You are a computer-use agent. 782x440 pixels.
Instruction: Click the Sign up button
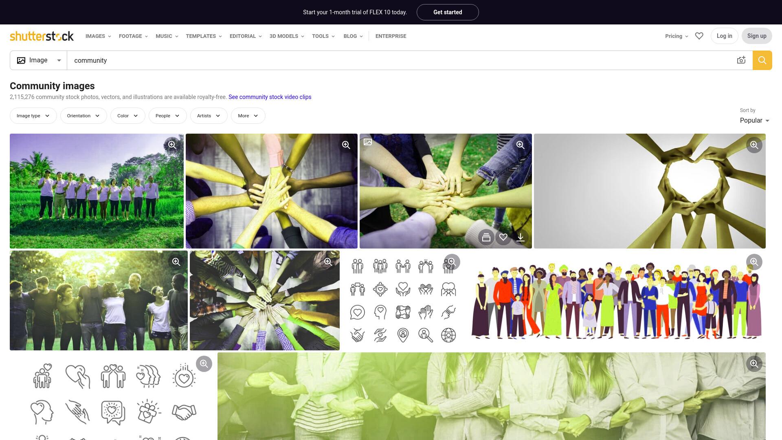757,36
